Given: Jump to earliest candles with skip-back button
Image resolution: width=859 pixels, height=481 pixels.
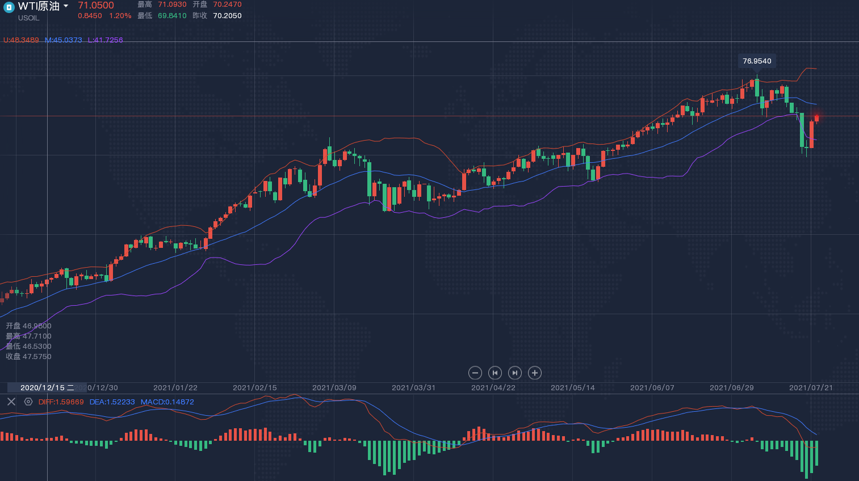Looking at the screenshot, I should click(x=495, y=373).
